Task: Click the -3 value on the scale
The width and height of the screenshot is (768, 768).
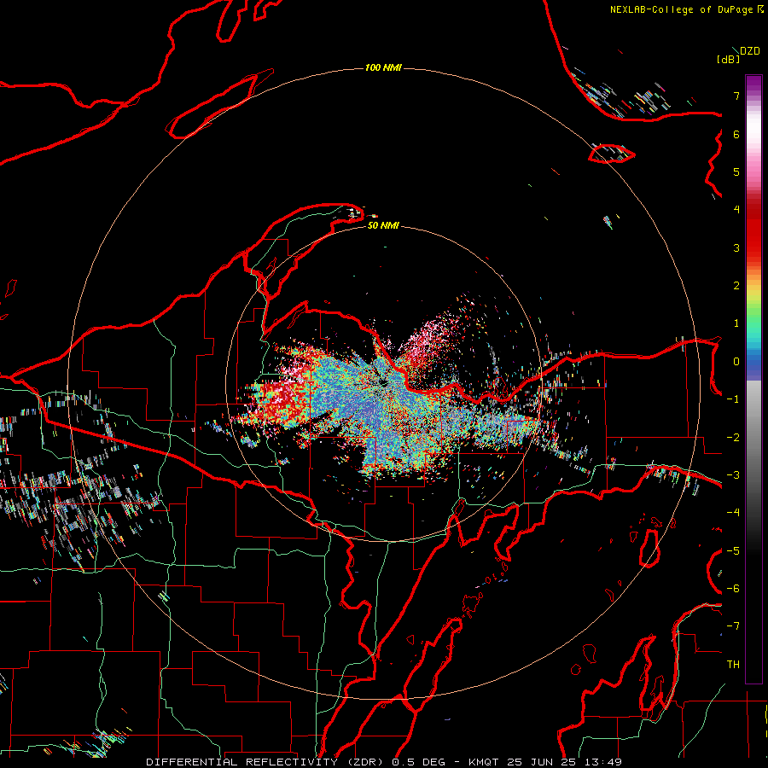Action: tap(733, 475)
